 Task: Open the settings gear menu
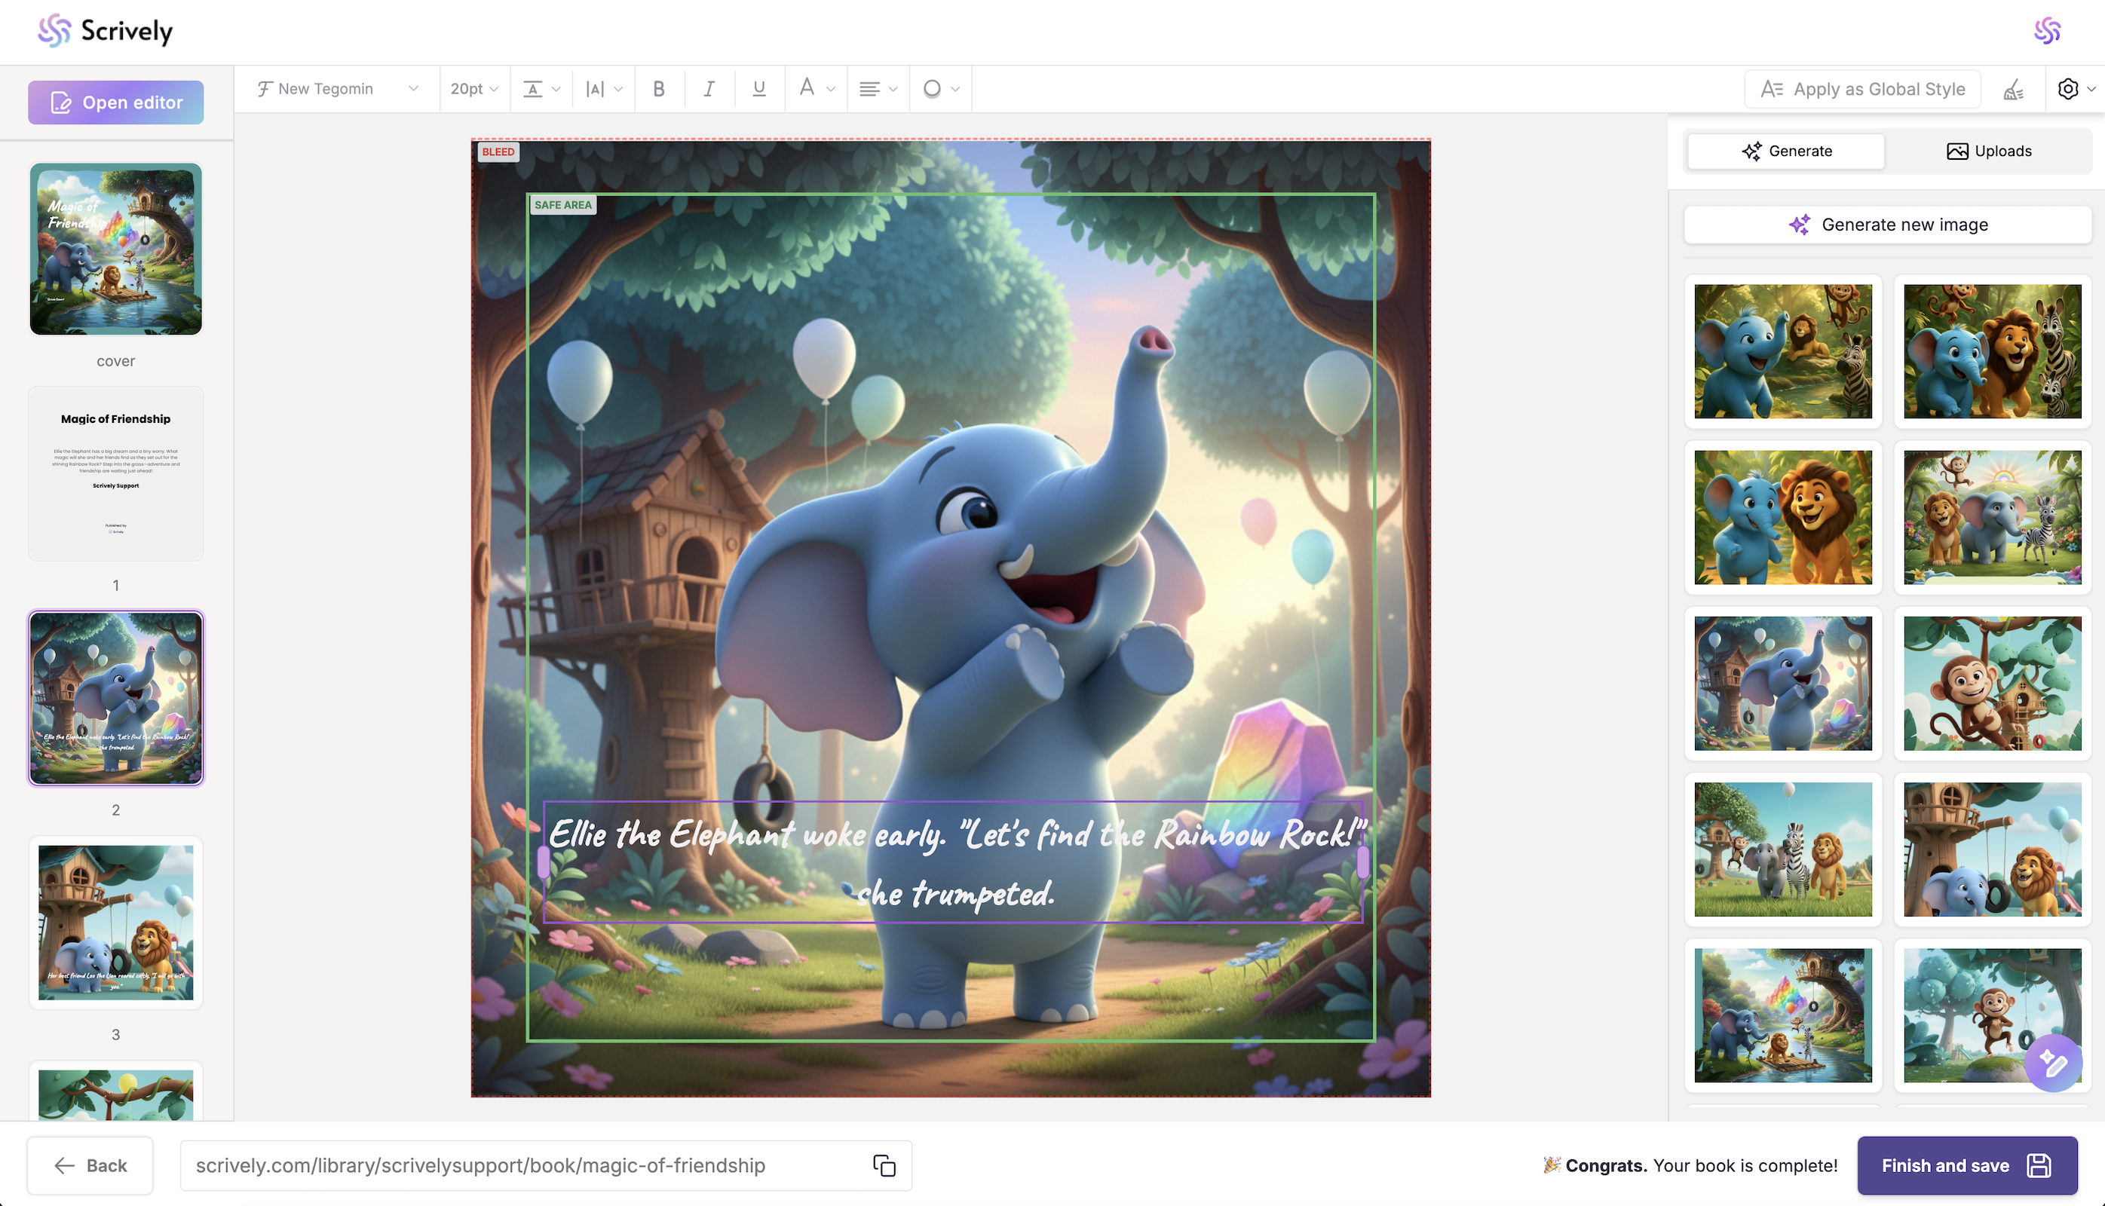tap(2069, 90)
